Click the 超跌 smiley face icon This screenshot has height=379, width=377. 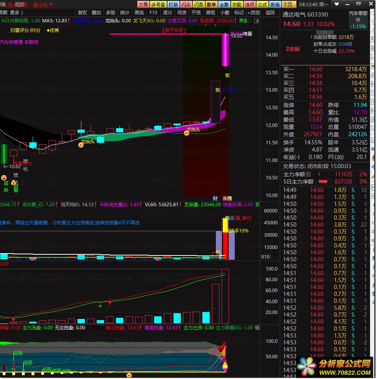click(4, 178)
